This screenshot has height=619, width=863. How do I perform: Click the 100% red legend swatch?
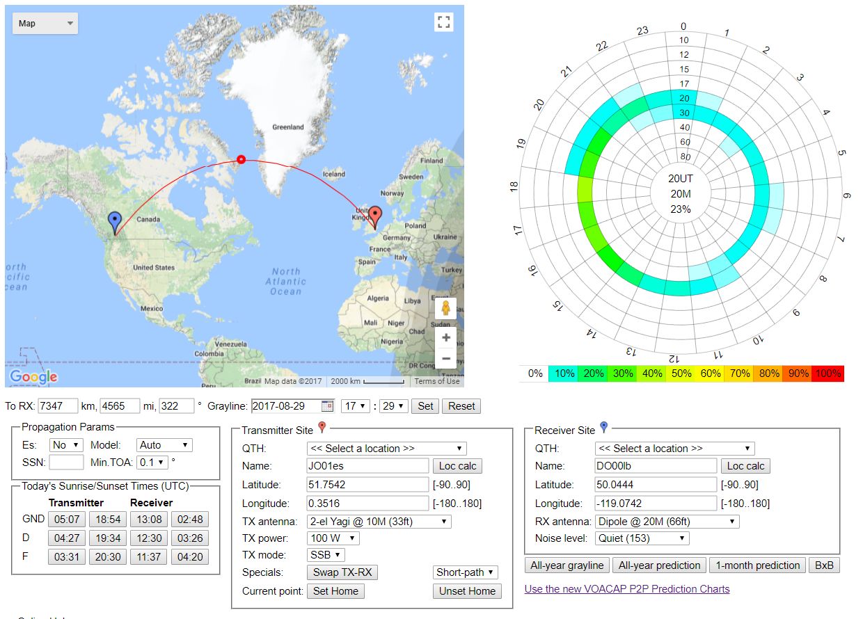click(x=827, y=373)
